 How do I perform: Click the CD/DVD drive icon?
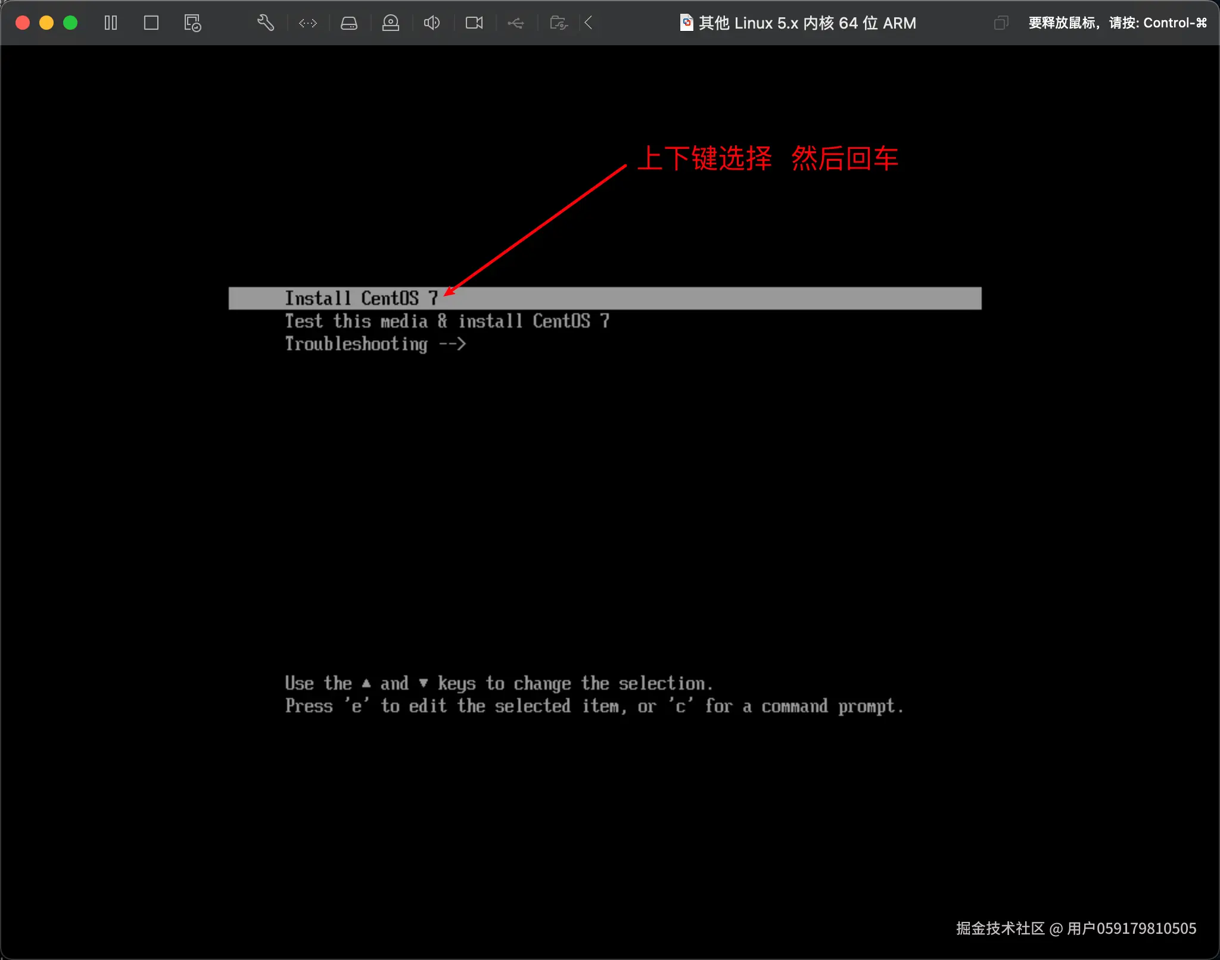[x=391, y=23]
